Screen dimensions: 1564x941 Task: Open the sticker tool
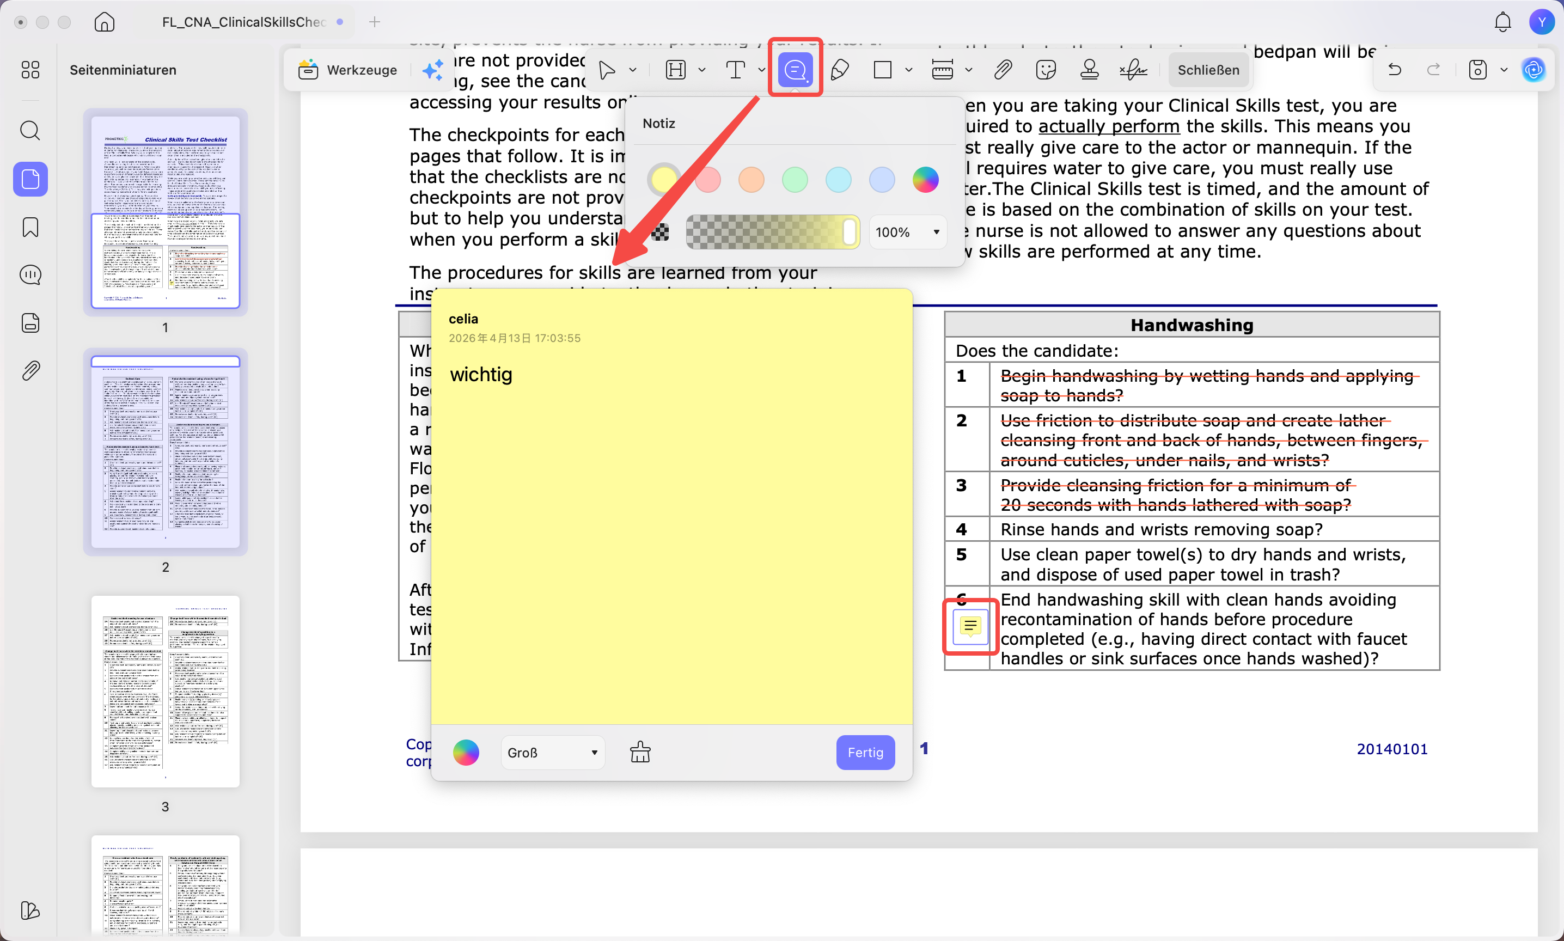[x=1046, y=70]
